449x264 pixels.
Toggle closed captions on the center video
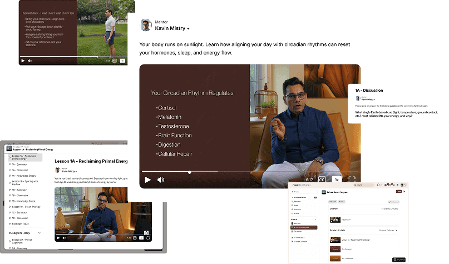[x=322, y=180]
